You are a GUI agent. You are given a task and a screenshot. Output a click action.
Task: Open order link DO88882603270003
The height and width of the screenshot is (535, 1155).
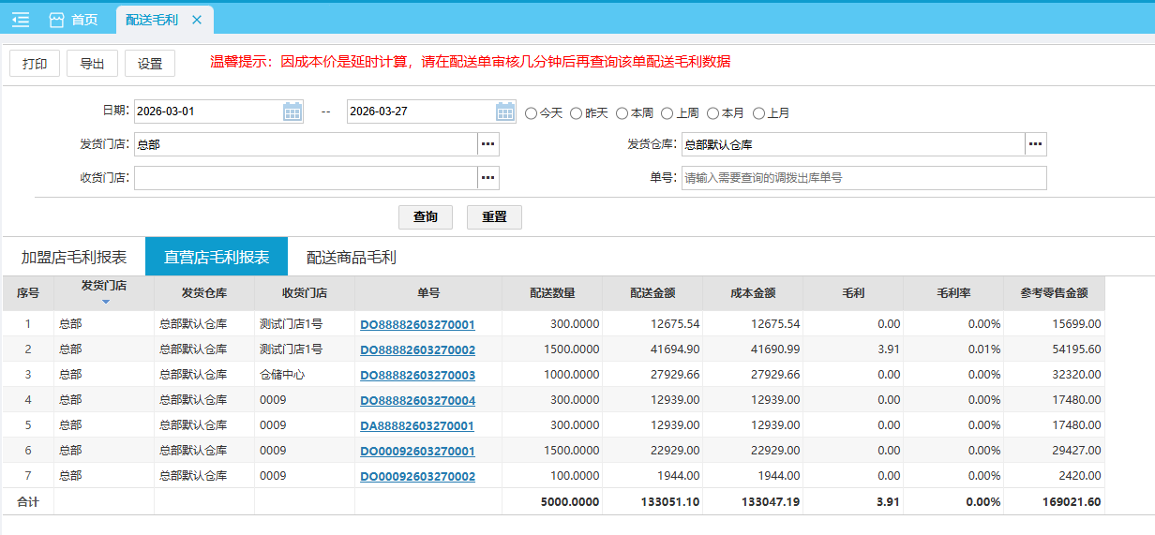[x=417, y=375]
